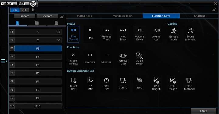Select the EPU function
The image size is (219, 114).
coord(140,84)
